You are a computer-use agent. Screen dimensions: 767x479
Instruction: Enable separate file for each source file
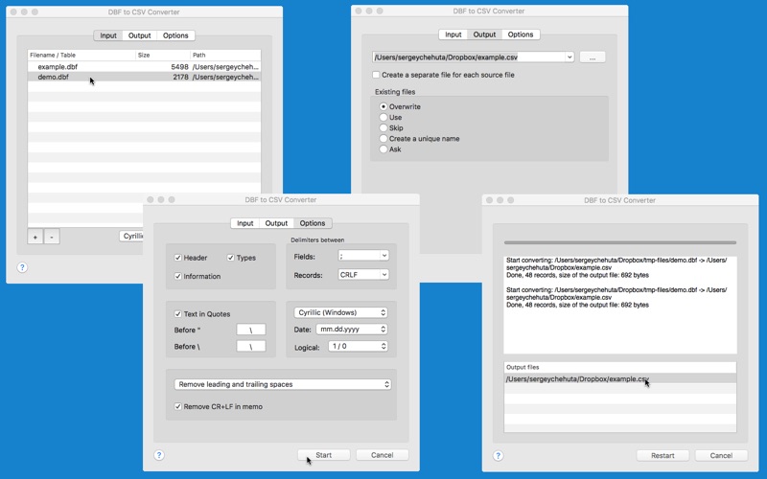(x=376, y=75)
